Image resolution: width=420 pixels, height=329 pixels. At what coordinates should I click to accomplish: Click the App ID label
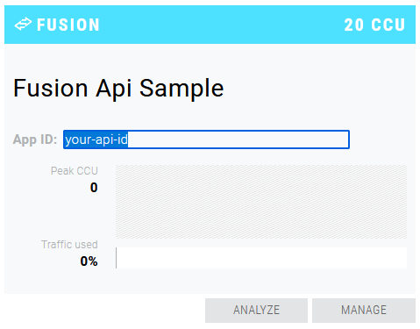[x=35, y=139]
